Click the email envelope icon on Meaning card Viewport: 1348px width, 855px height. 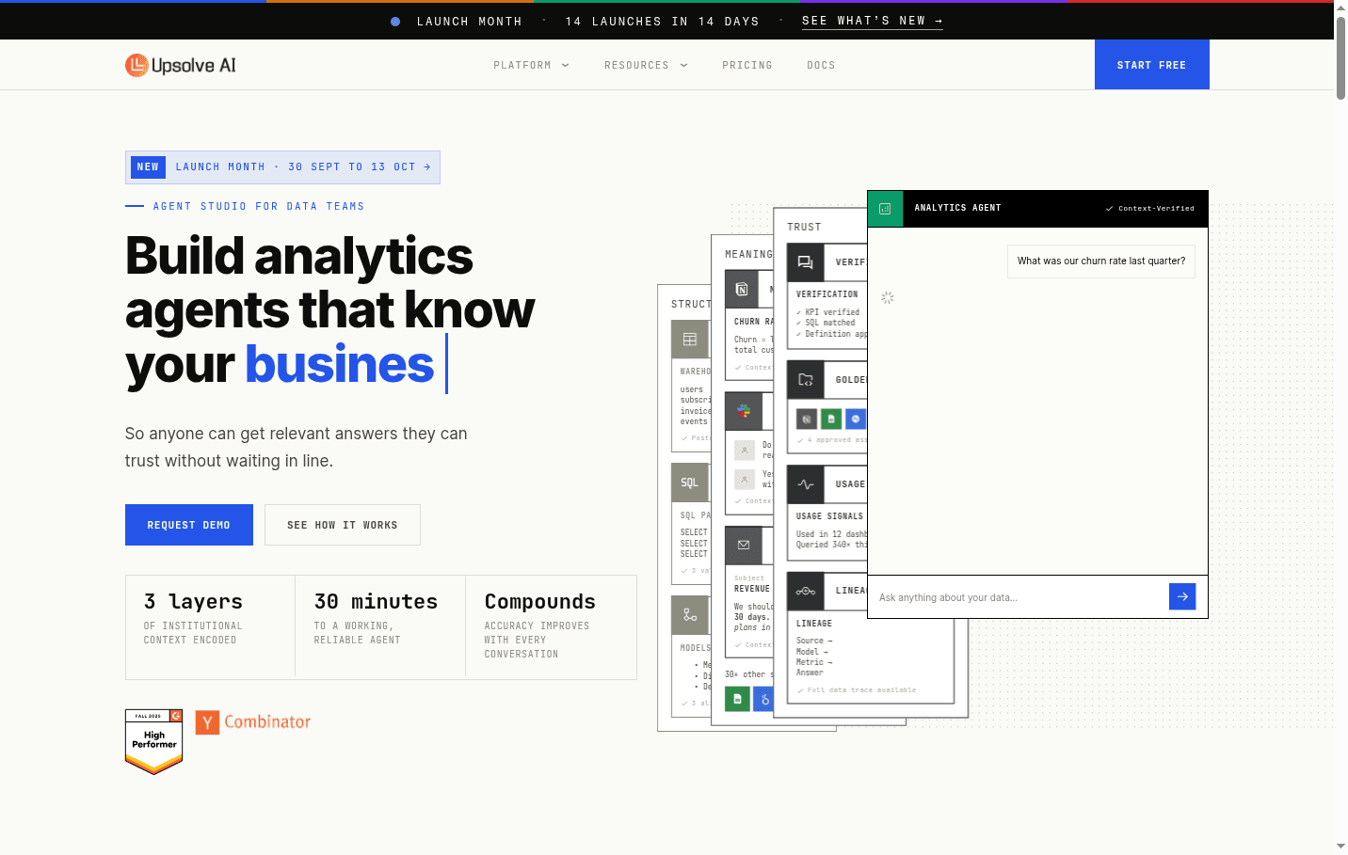point(744,545)
